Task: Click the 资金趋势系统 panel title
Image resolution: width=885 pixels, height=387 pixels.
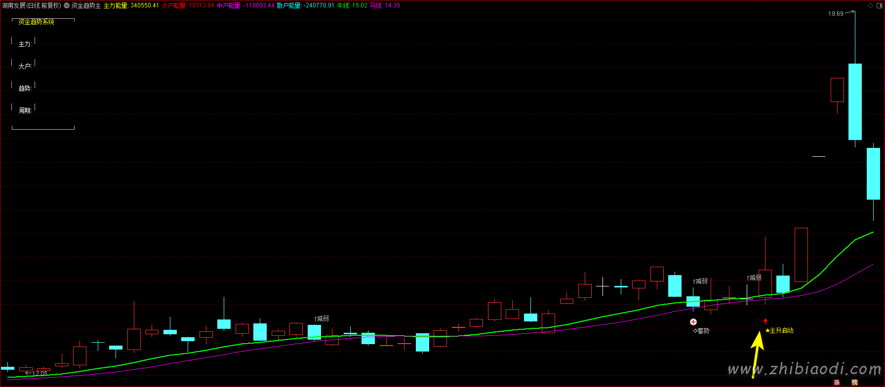Action: pyautogui.click(x=36, y=22)
